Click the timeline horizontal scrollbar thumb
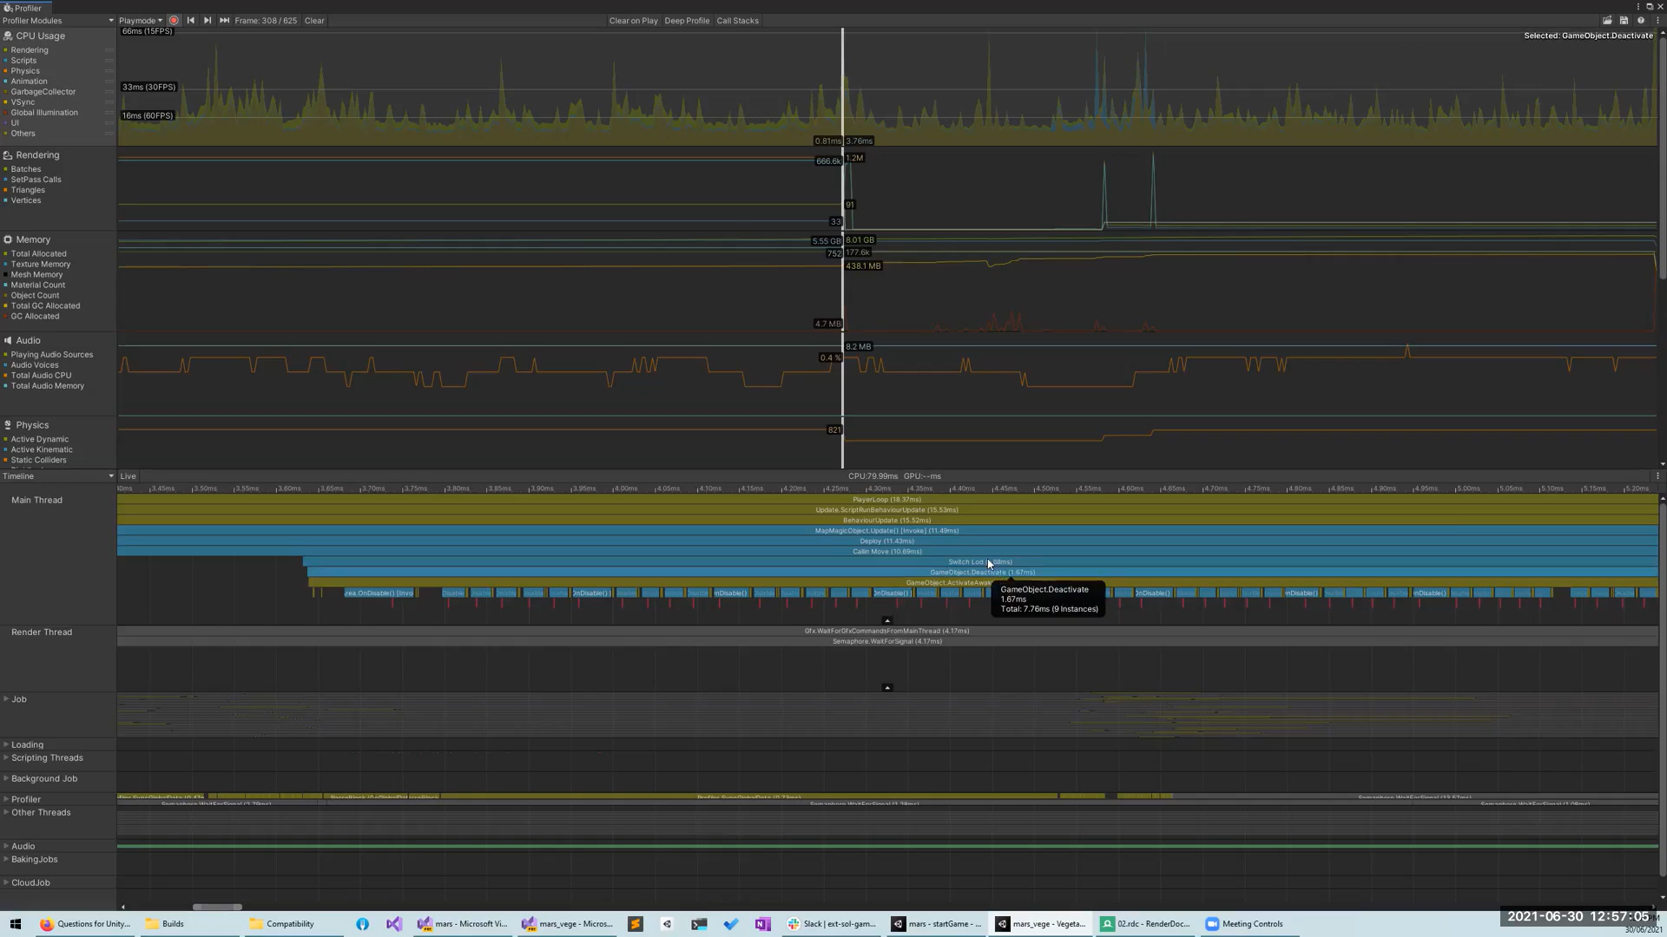Screen dimensions: 1667x937 [217, 907]
